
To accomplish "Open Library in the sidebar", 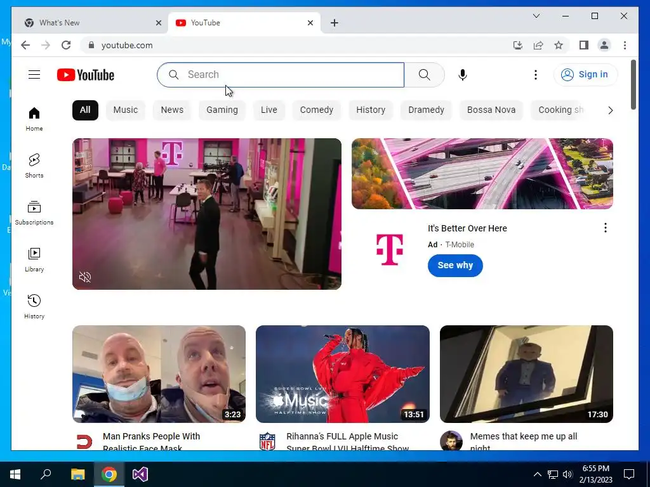I will point(34,260).
